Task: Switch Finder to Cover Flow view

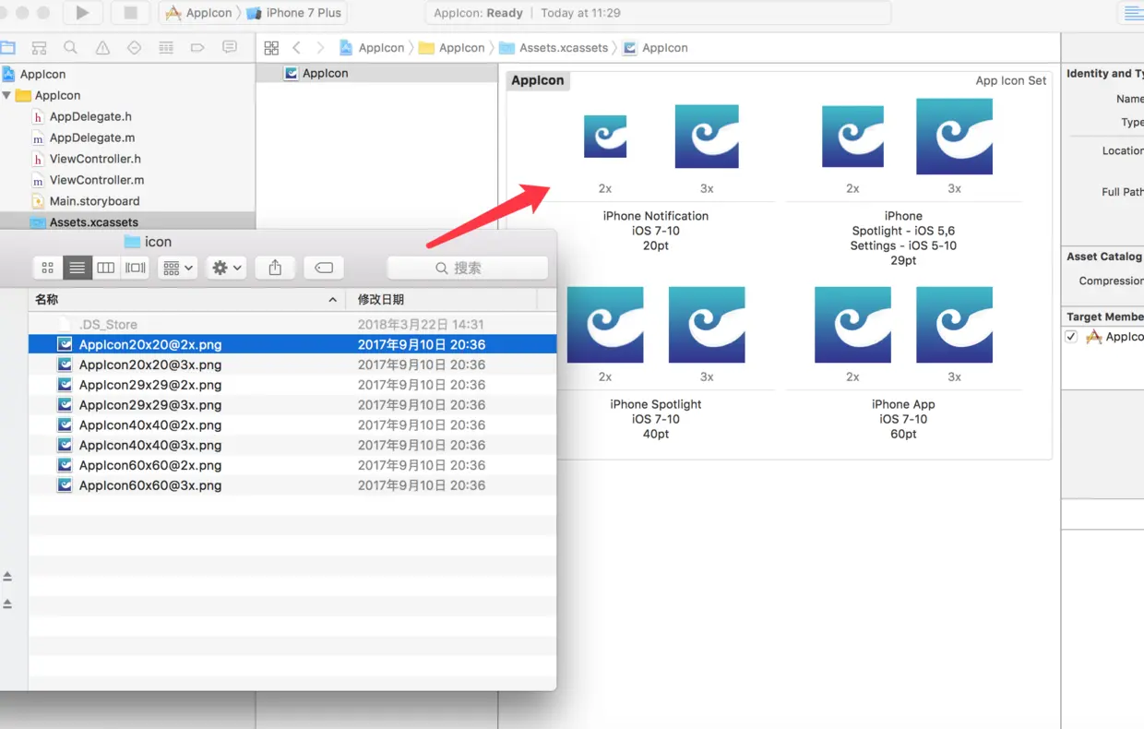Action: pos(136,268)
